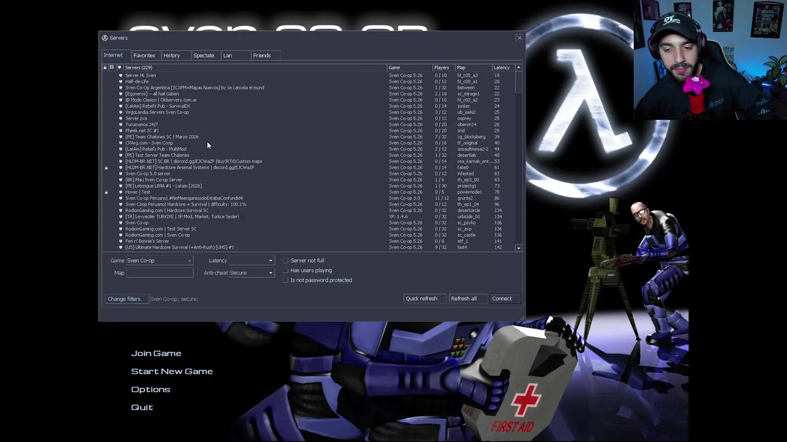Select Join Game in the main menu
Image resolution: width=787 pixels, height=442 pixels.
click(156, 354)
